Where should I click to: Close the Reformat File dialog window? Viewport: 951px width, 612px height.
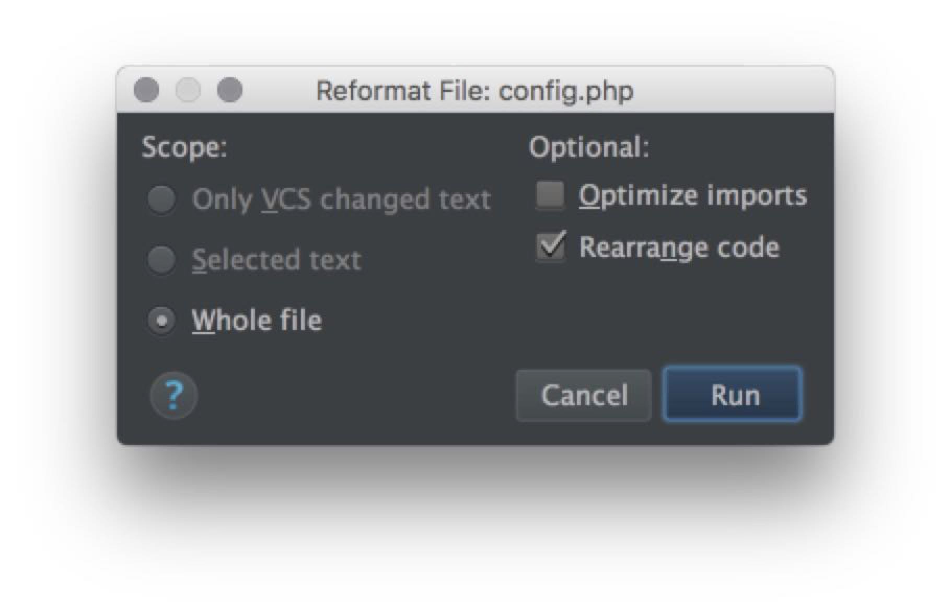146,90
